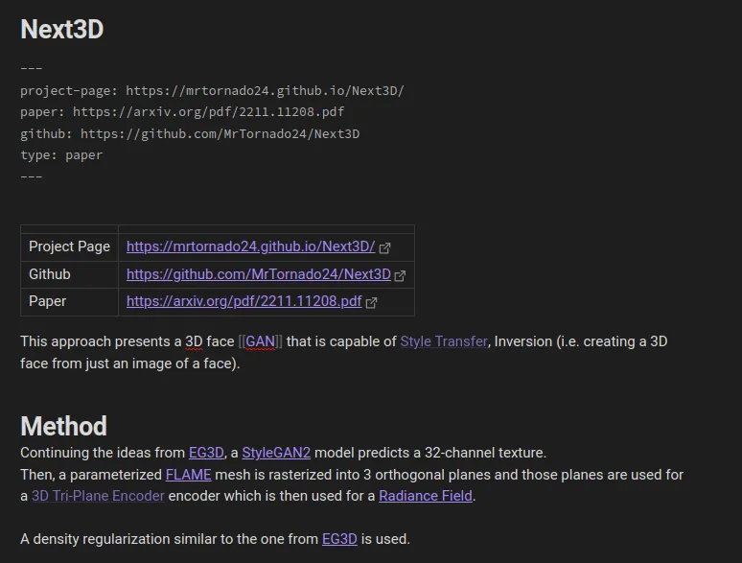The width and height of the screenshot is (742, 563).
Task: Follow the GAN wiki link
Action: coord(260,341)
